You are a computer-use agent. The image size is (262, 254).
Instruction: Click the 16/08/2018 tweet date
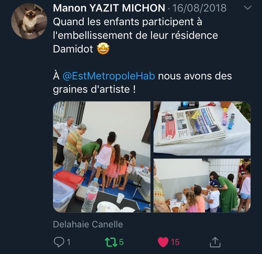199,8
